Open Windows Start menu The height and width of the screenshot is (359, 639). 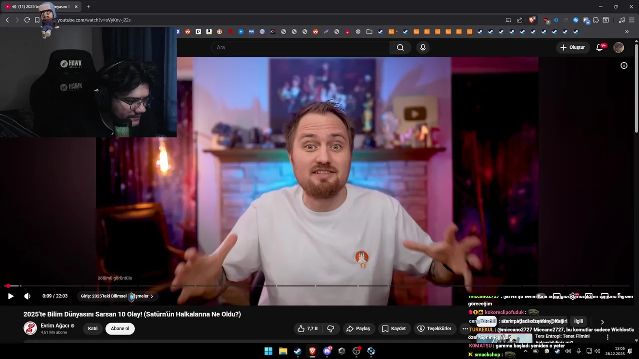[268, 351]
